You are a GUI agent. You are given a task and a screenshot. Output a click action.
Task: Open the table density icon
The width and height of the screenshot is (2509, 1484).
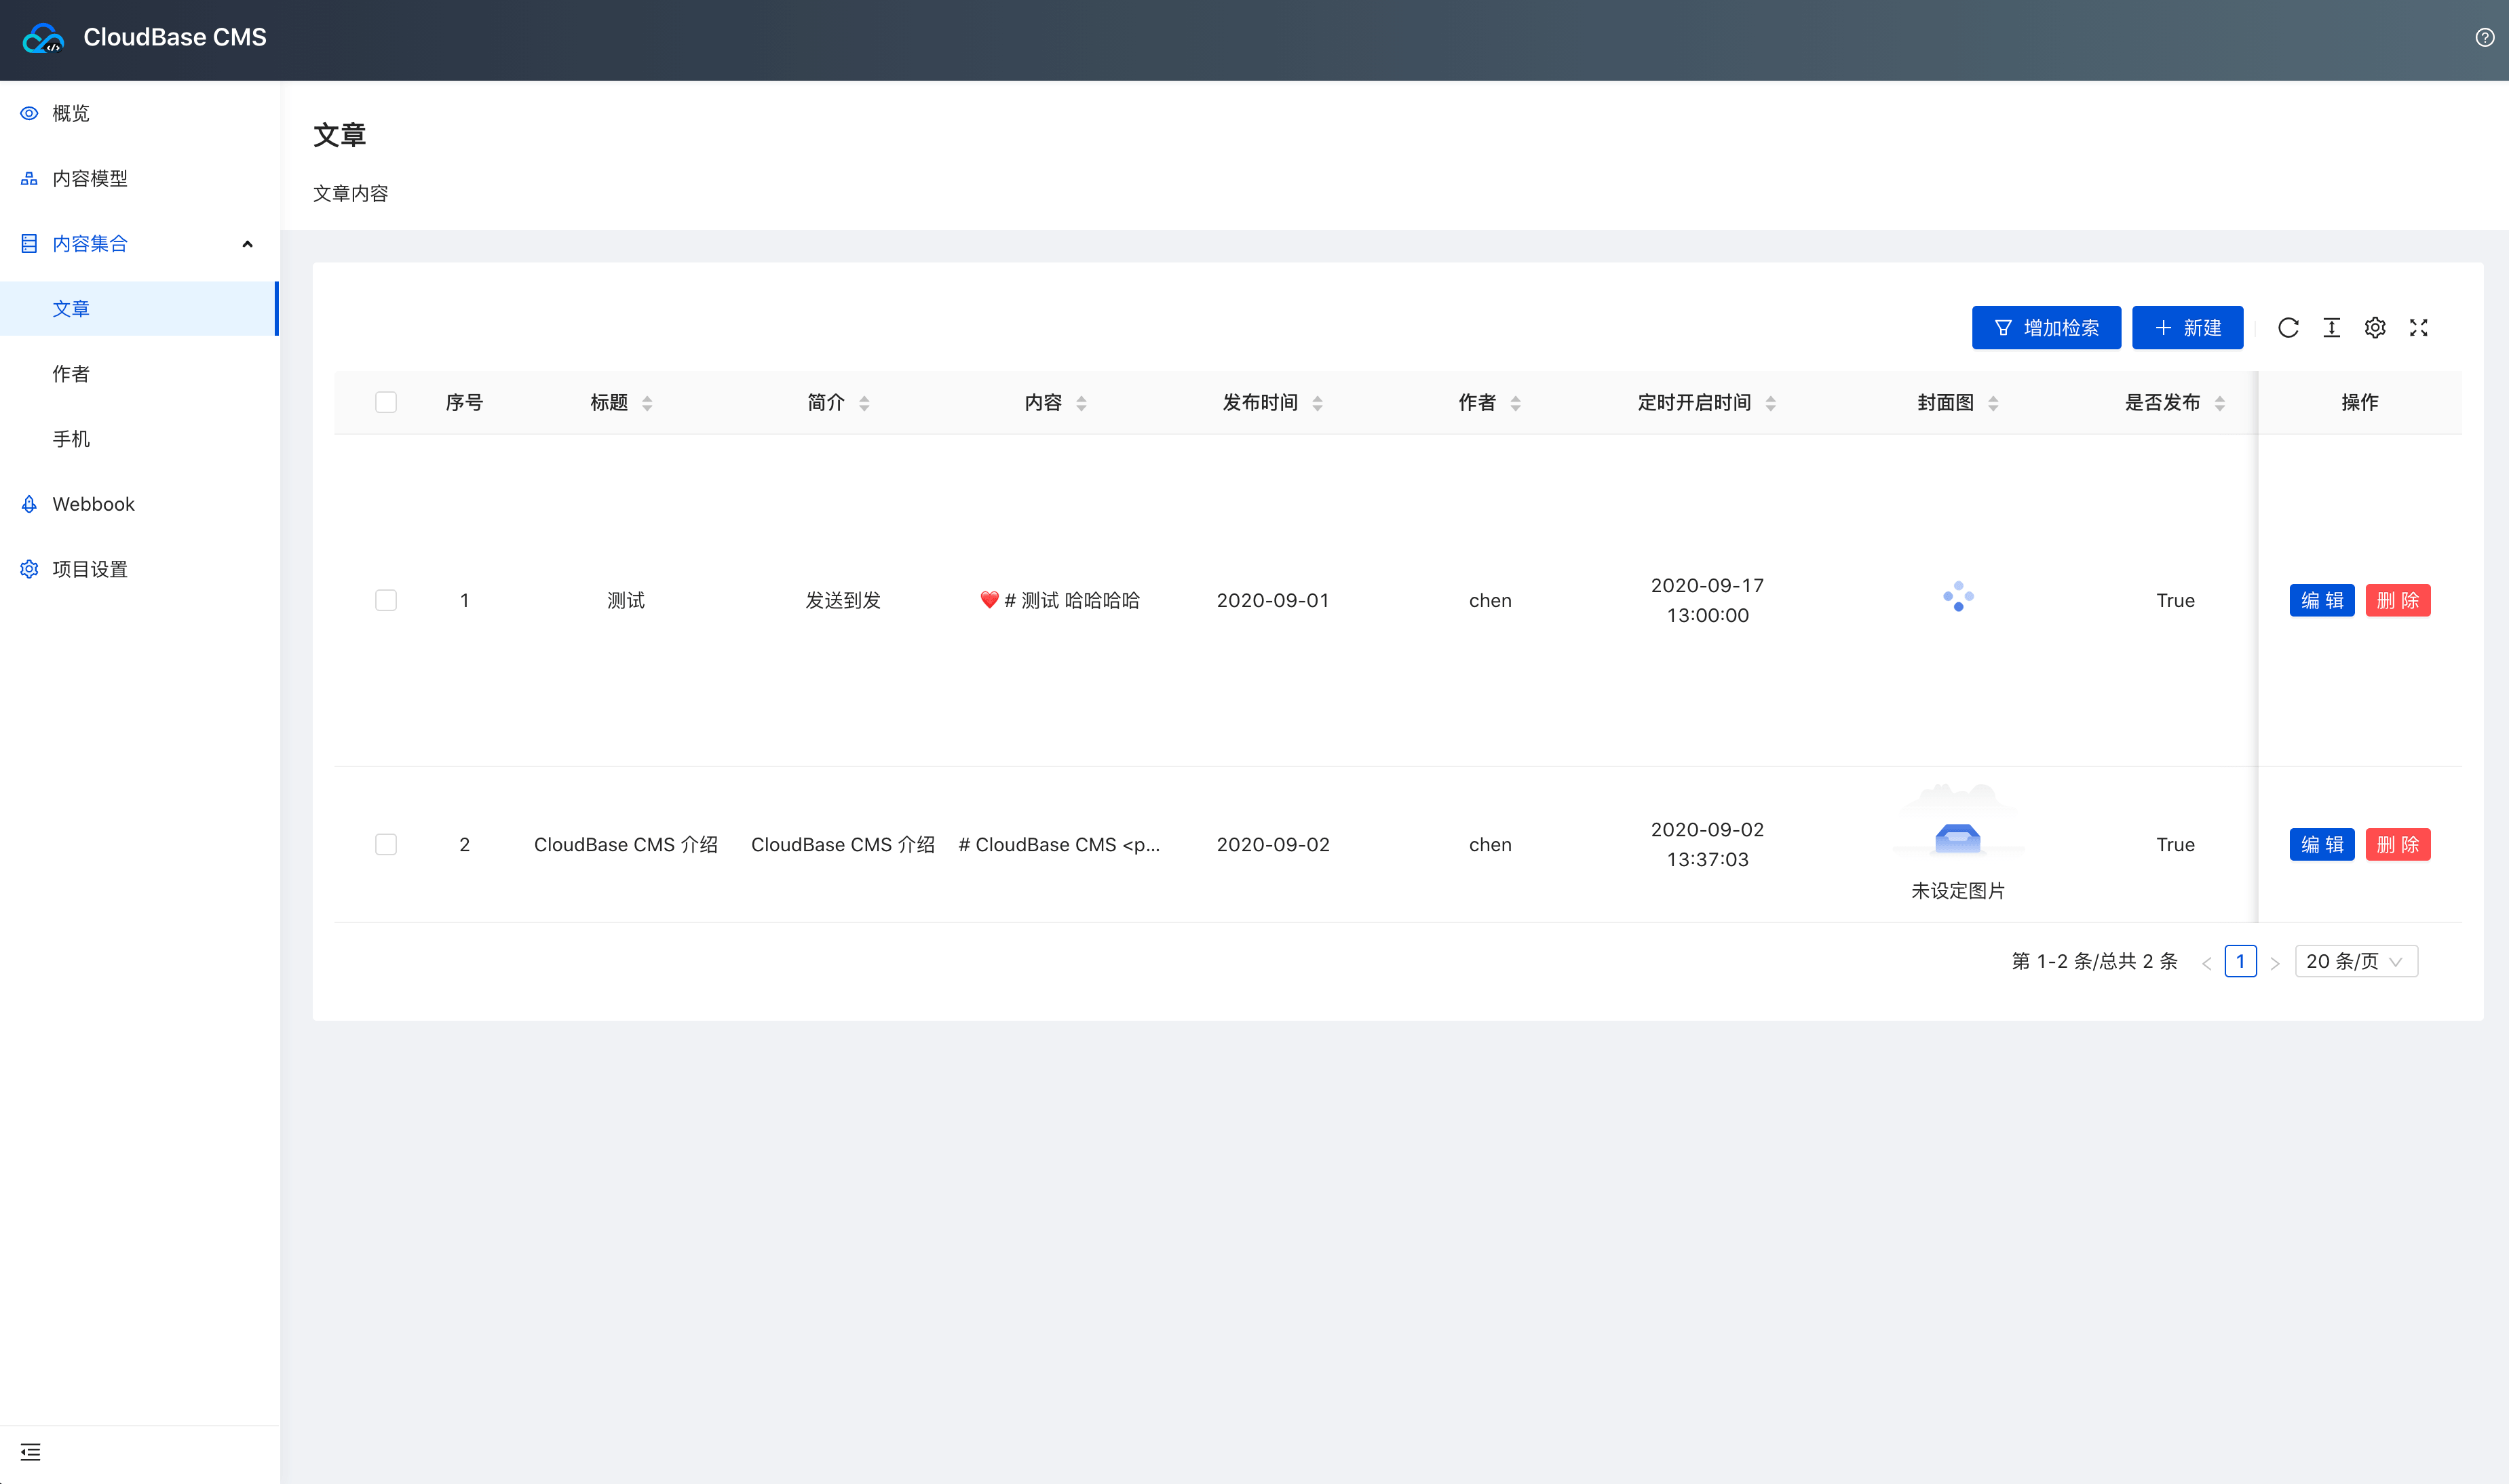2332,328
